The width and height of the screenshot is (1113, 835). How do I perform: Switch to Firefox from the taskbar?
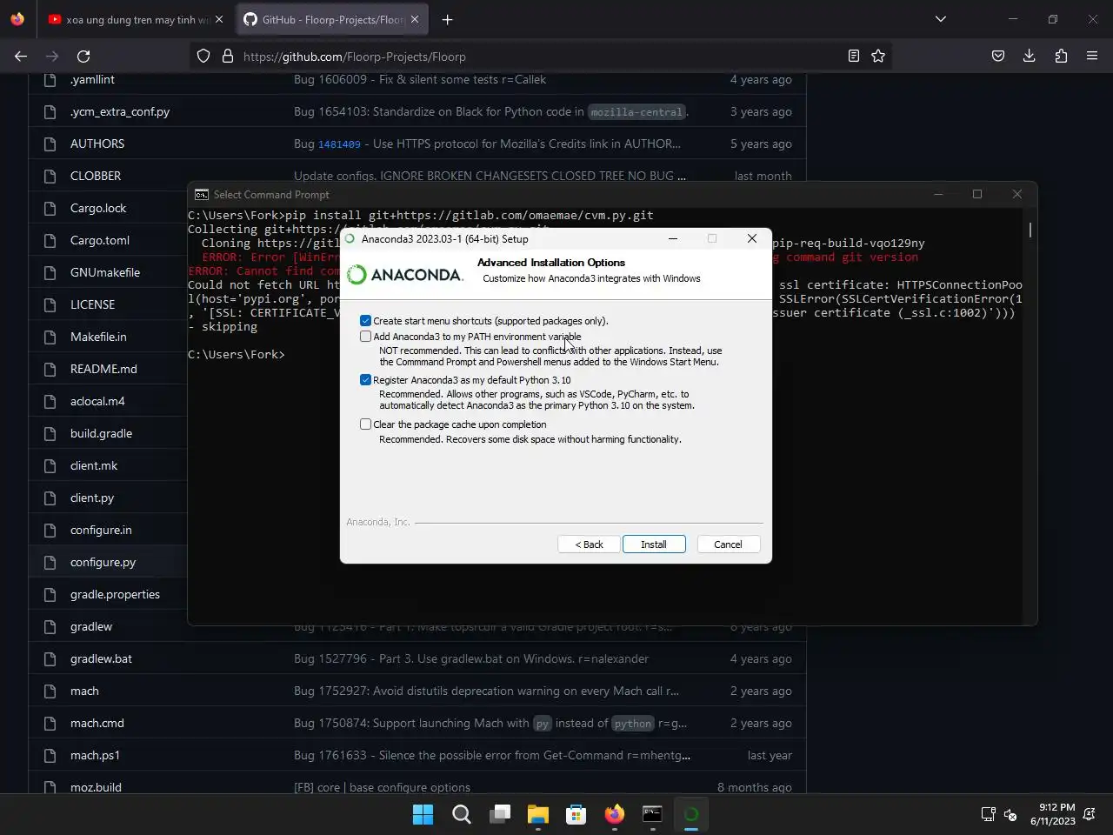(615, 814)
